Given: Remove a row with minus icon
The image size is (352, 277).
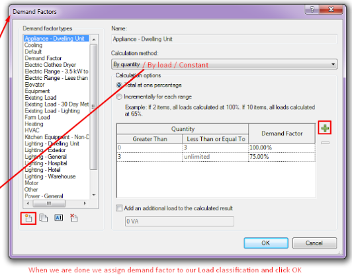Looking at the screenshot, I should coord(325,143).
